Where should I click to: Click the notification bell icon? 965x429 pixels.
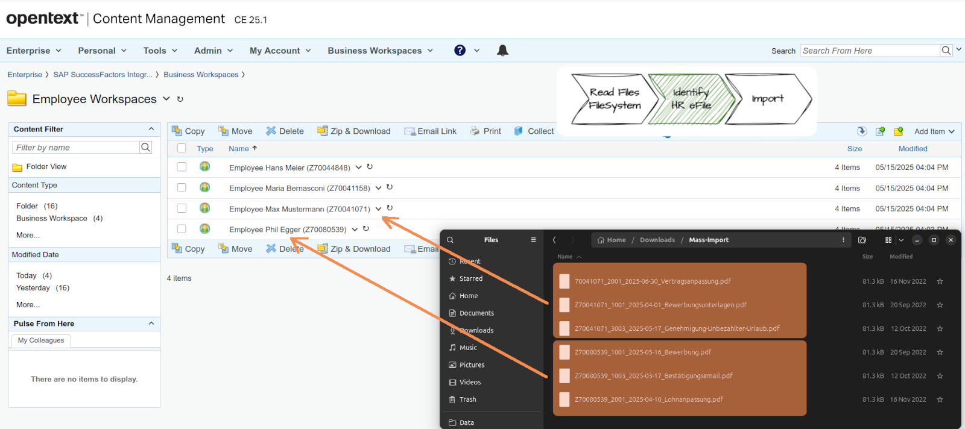(x=502, y=51)
